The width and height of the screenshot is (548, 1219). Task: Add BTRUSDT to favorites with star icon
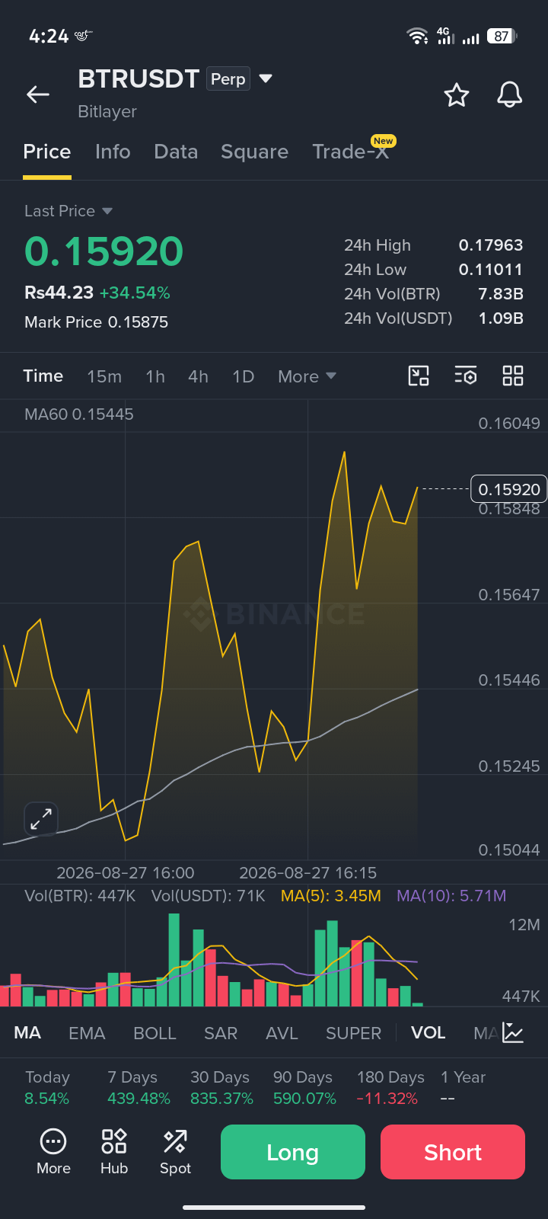[457, 95]
